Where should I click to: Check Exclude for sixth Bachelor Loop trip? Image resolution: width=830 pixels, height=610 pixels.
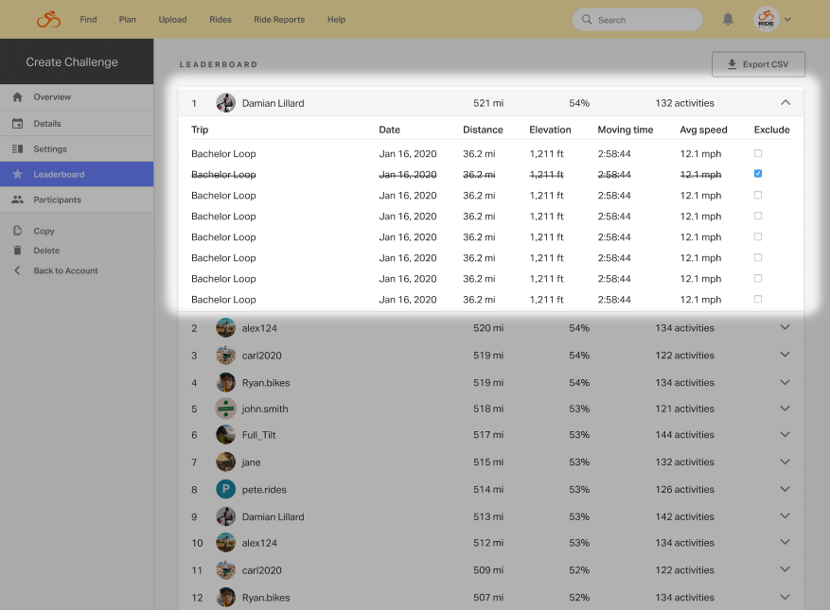(758, 257)
